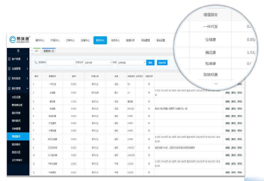
Task: Click [移除] in the 包装费 row
Action: pos(240,109)
